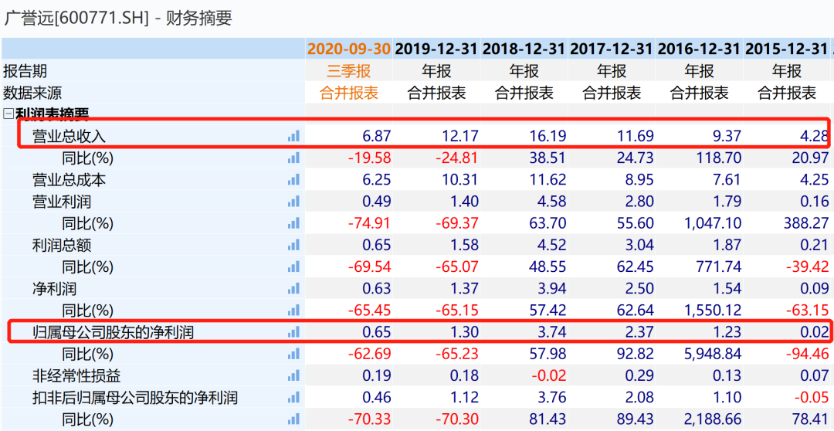Click net profit value 3.94

[551, 289]
